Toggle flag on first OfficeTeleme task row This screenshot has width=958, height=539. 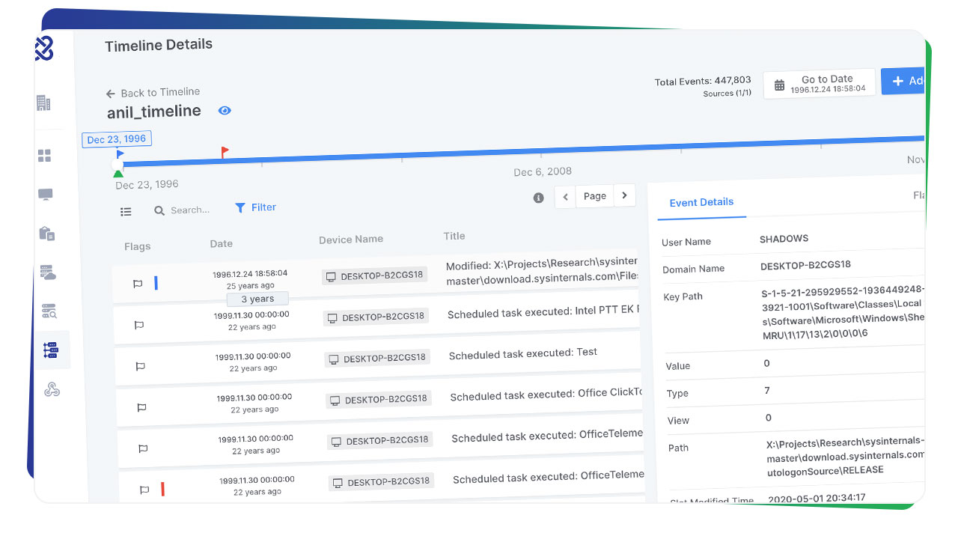(x=143, y=448)
